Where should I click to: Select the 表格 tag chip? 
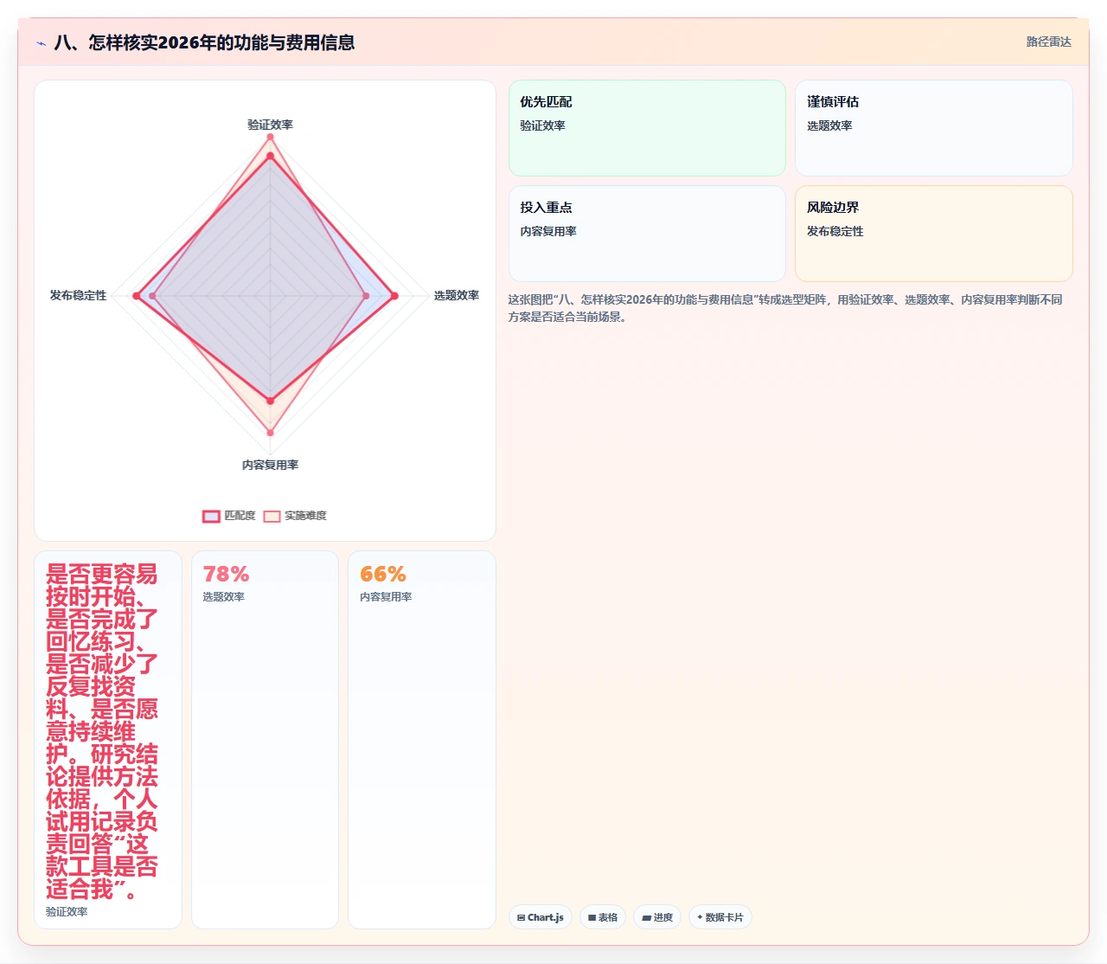(x=603, y=917)
